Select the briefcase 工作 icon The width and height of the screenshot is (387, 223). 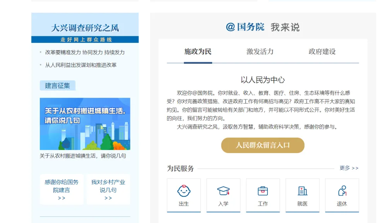pyautogui.click(x=263, y=191)
